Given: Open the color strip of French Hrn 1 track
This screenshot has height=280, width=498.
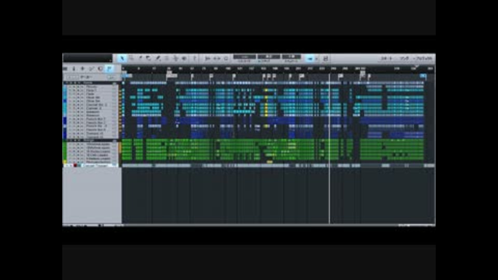Looking at the screenshot, I should (x=65, y=119).
